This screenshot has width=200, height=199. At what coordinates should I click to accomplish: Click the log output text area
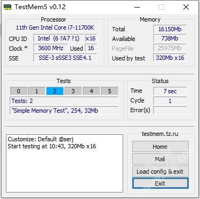pyautogui.click(x=65, y=163)
